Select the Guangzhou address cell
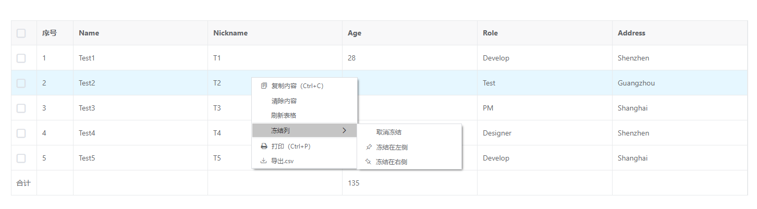The height and width of the screenshot is (209, 757). 636,83
